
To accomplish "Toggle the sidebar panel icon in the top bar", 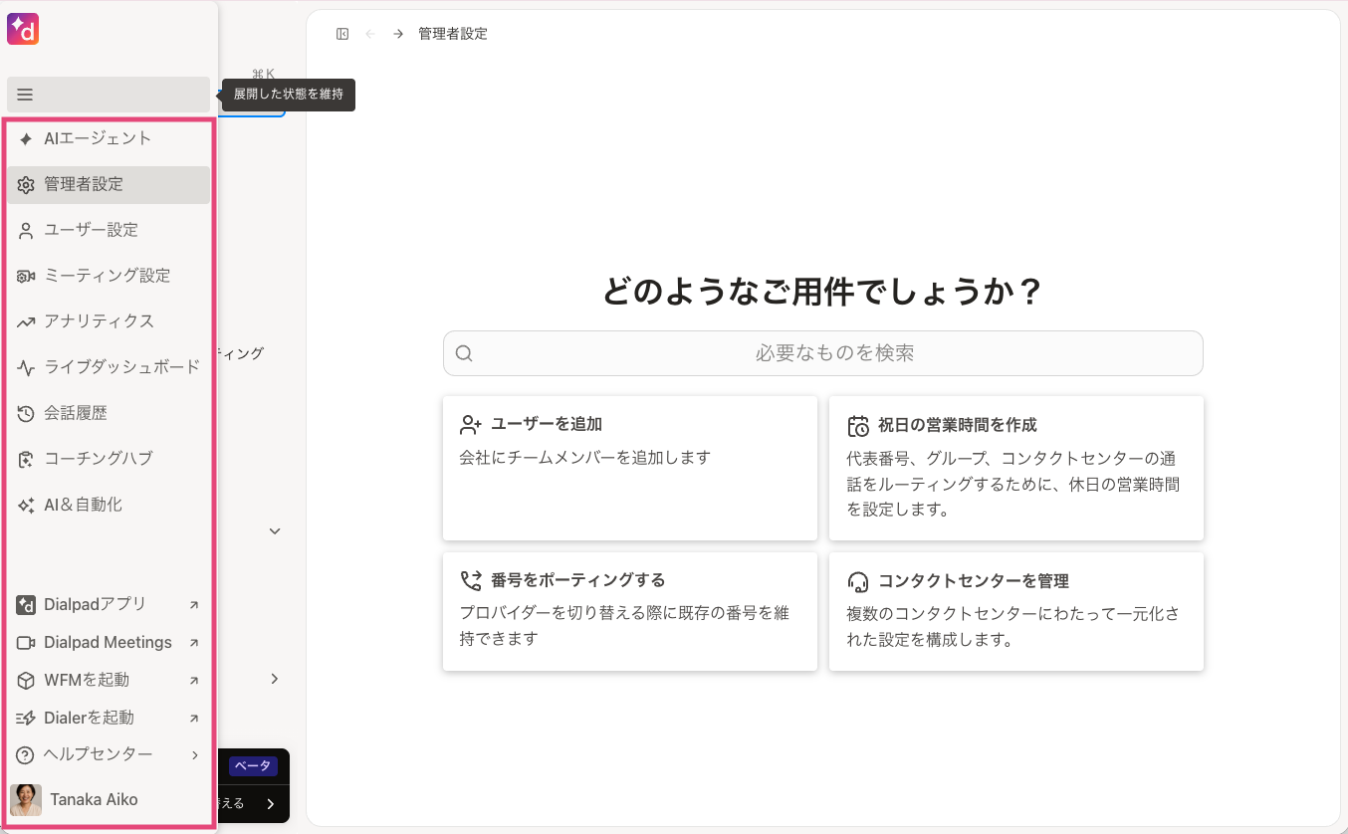I will point(342,34).
